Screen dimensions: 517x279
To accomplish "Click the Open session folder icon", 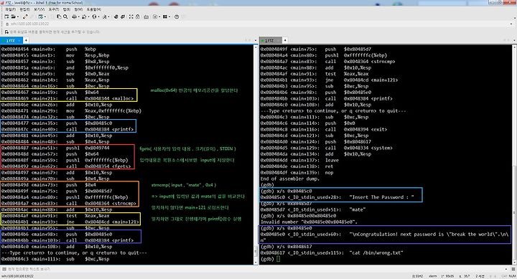I will pyautogui.click(x=13, y=16).
